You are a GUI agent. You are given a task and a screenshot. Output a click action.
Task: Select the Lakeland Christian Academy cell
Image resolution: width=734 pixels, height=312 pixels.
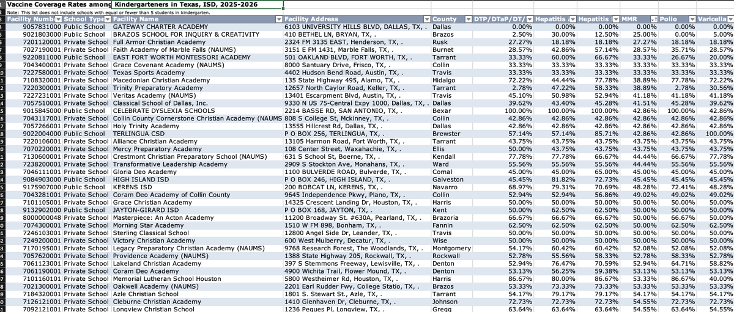tap(198, 263)
